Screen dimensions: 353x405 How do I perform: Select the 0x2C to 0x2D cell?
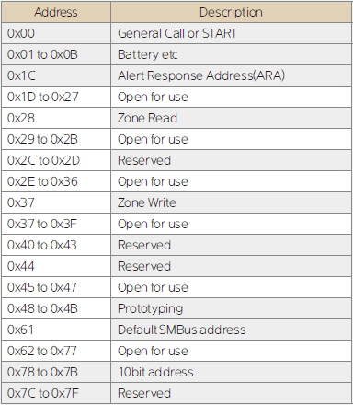pos(56,160)
